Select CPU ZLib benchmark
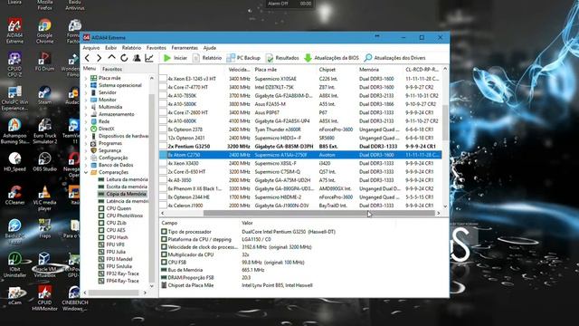The image size is (579, 326). (x=112, y=223)
